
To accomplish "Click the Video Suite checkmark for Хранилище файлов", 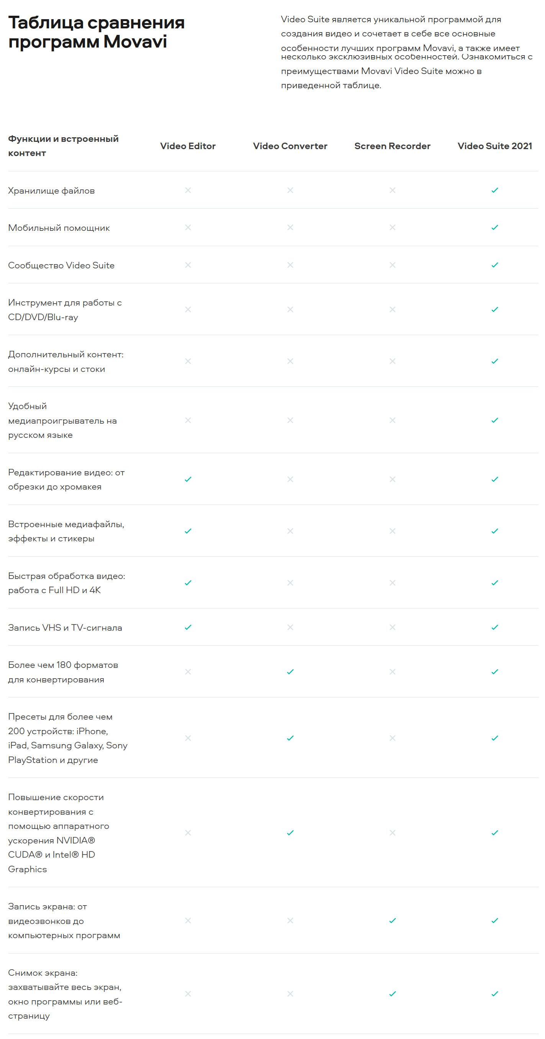I will pyautogui.click(x=495, y=190).
